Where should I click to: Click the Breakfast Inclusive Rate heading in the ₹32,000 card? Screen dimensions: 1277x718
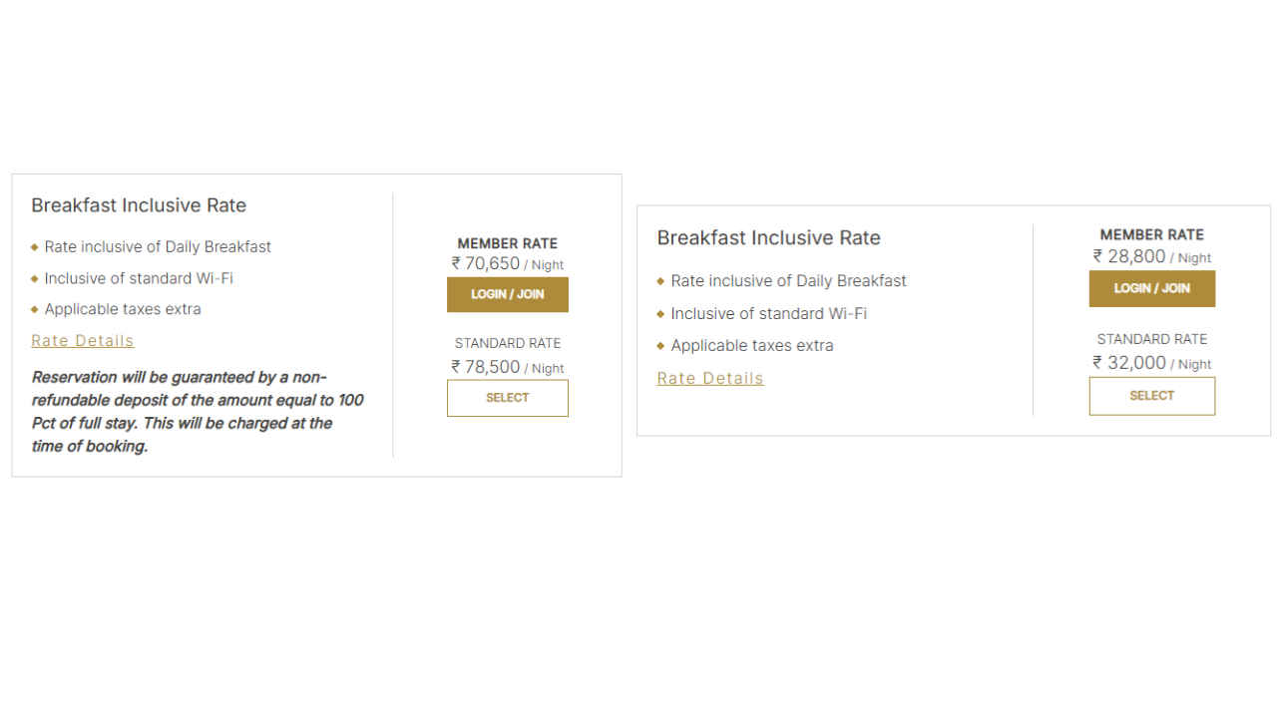point(768,238)
